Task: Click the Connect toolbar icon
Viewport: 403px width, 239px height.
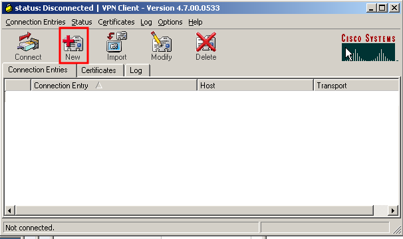Action: (28, 46)
